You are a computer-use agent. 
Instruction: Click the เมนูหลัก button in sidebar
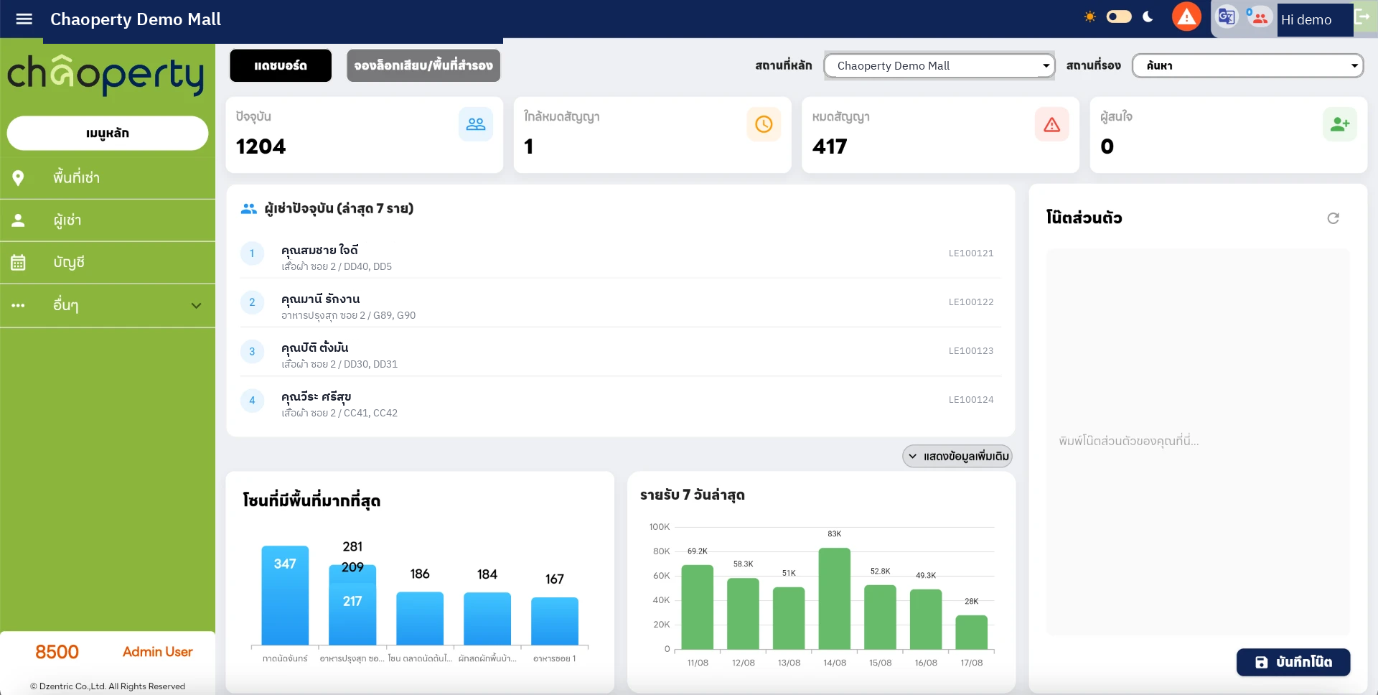pyautogui.click(x=108, y=133)
